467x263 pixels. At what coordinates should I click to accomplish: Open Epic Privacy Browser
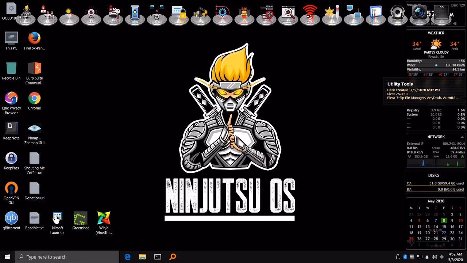pos(11,99)
